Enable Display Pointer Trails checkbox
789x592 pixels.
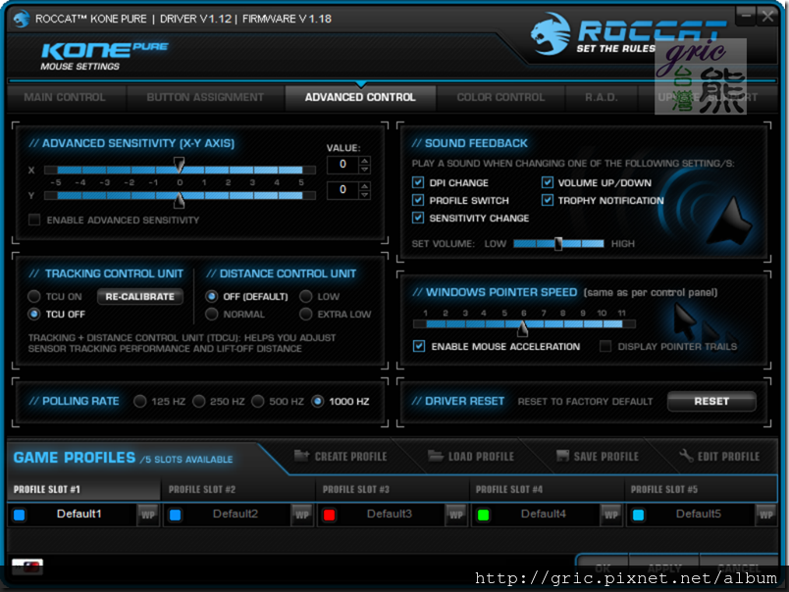(605, 346)
